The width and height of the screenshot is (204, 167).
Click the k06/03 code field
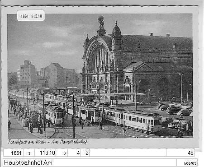coord(187,162)
